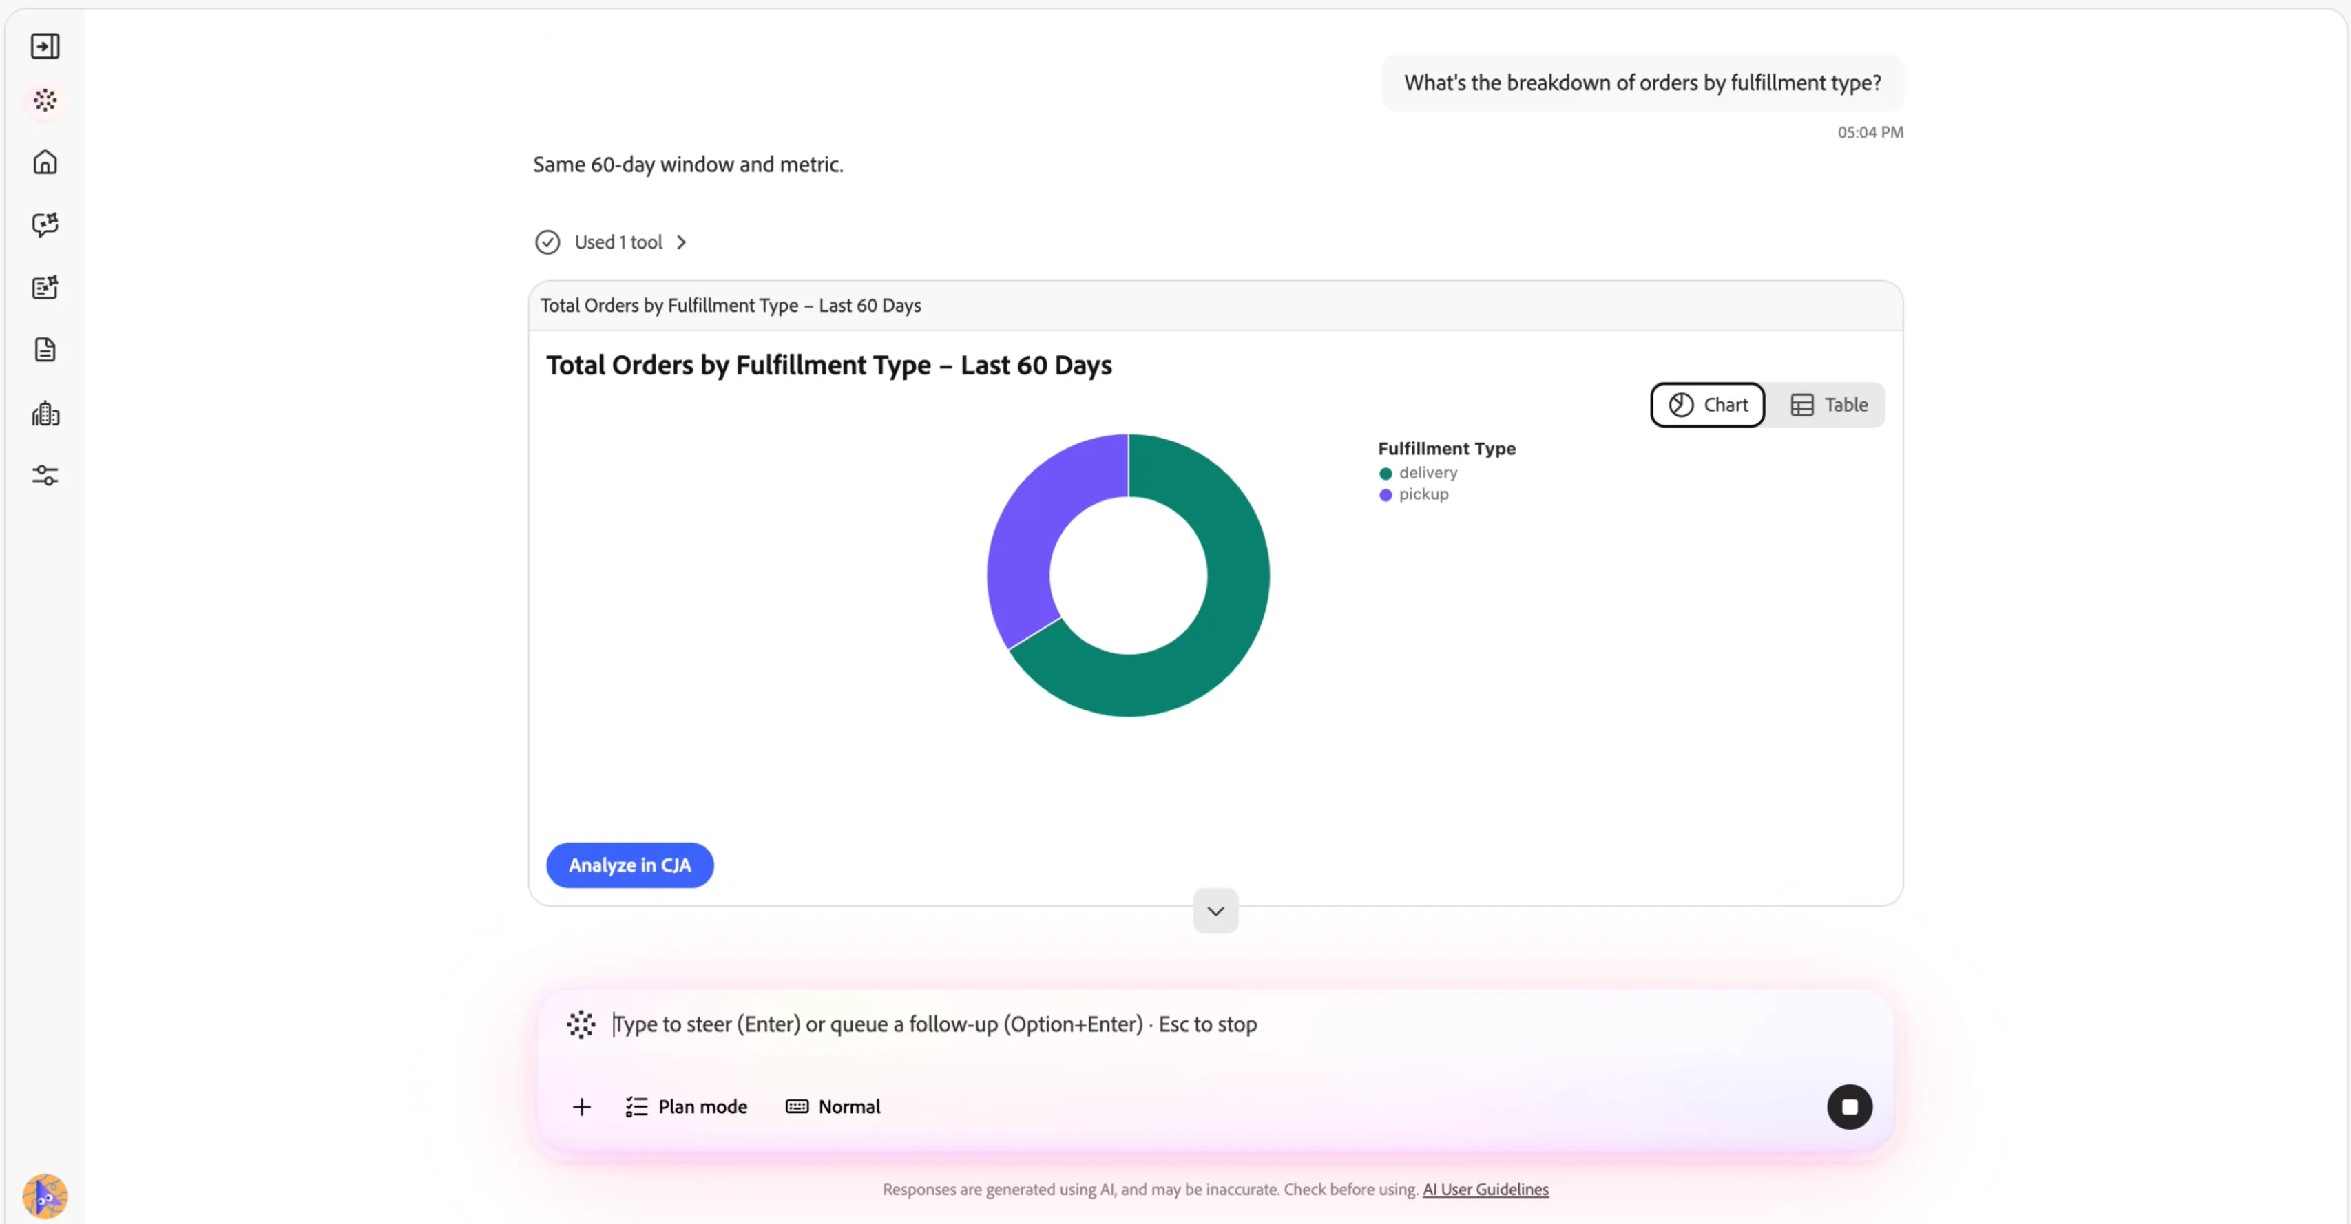Viewport: 2351px width, 1224px height.
Task: Switch to Chart view
Action: click(x=1708, y=405)
